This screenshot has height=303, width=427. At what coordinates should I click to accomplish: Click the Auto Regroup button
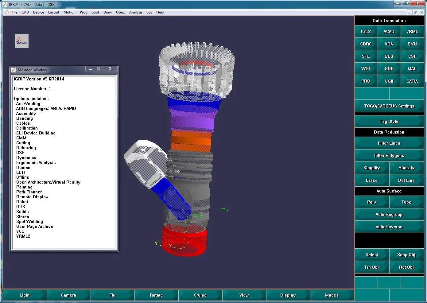coord(389,215)
